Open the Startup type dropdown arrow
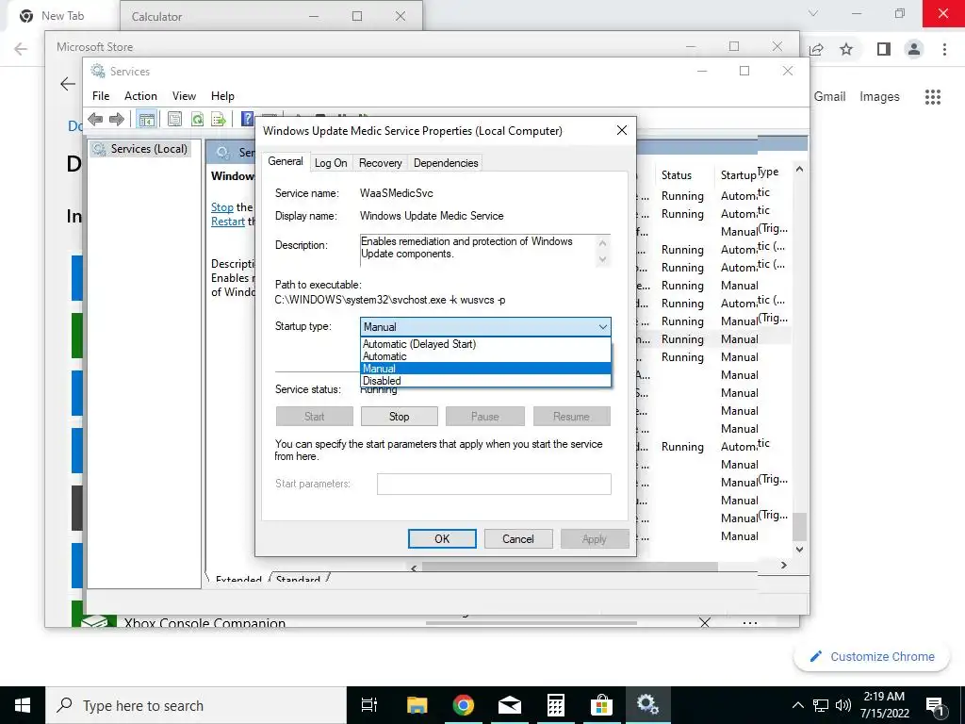The width and height of the screenshot is (965, 724). 602,327
